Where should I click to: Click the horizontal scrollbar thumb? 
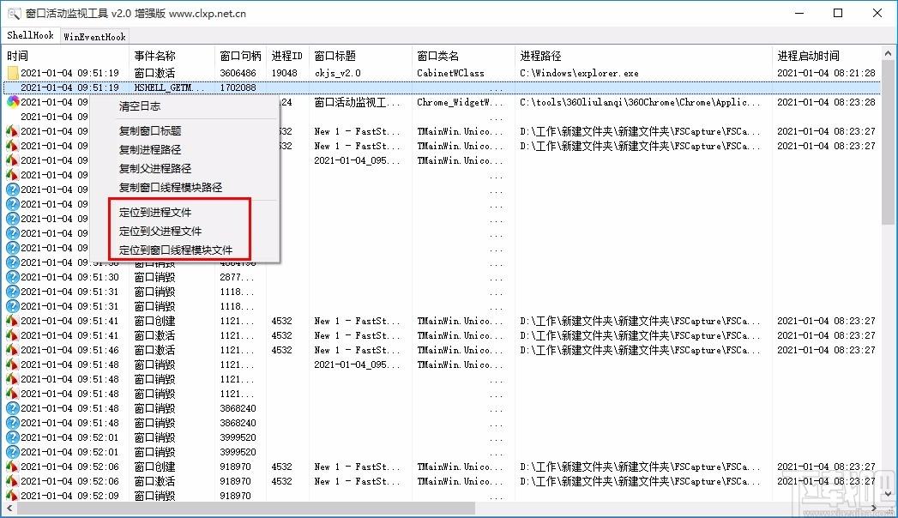coord(245,509)
